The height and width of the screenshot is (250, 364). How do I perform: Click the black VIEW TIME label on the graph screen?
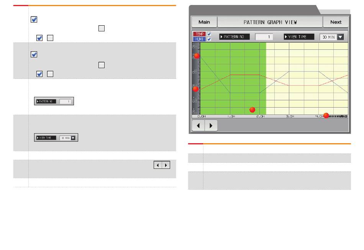pos(299,37)
